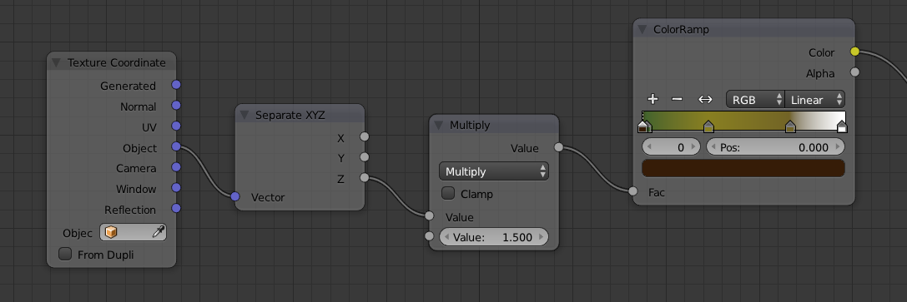Click the yellow Color output socket

[x=855, y=52]
